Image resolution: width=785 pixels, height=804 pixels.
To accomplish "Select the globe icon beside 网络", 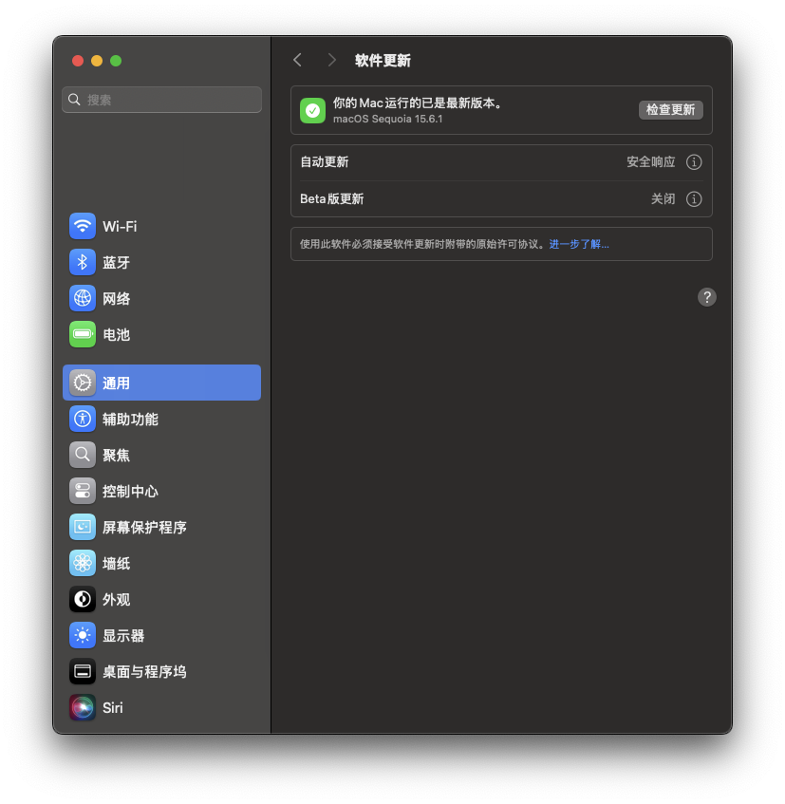I will click(82, 298).
